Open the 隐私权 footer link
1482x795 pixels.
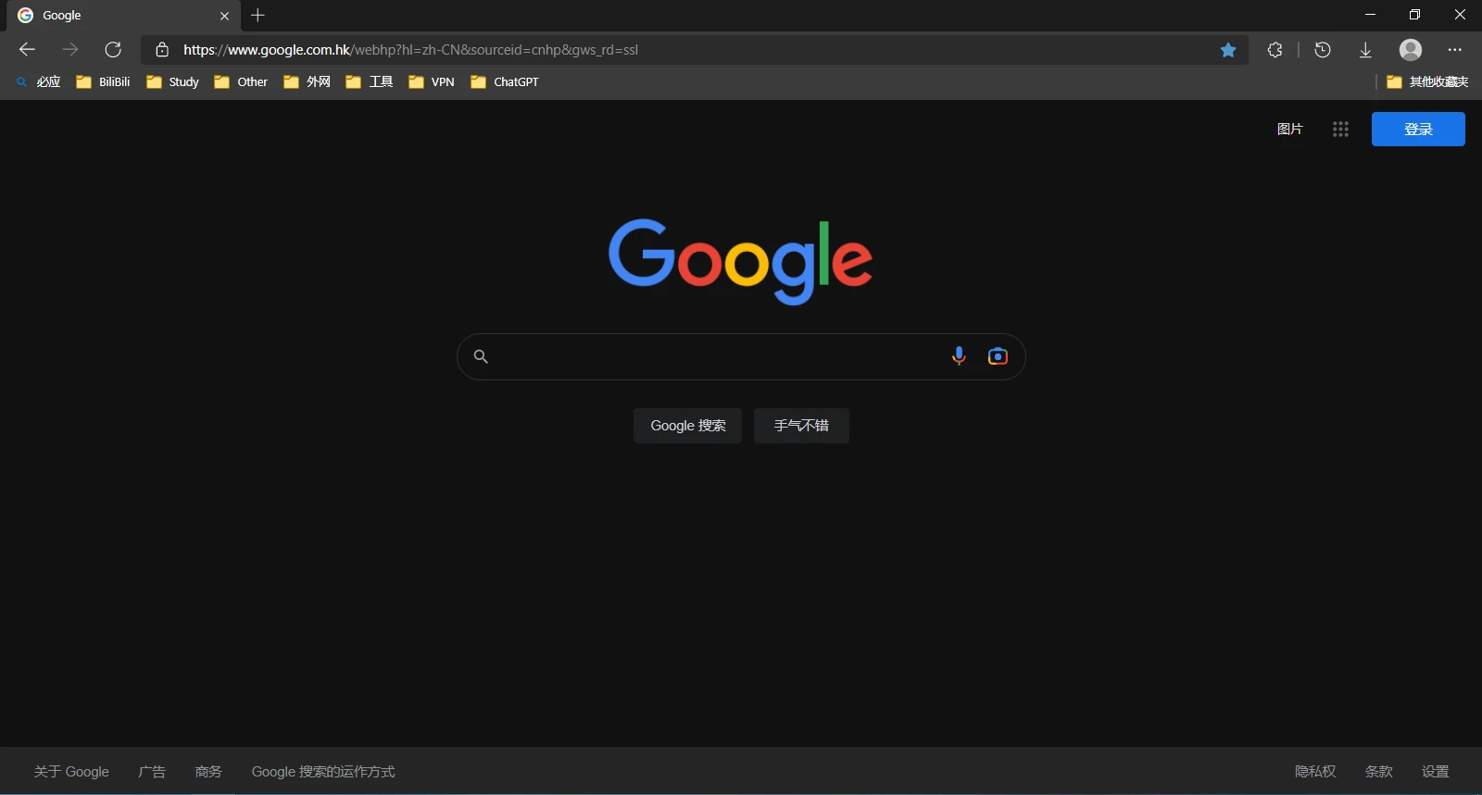tap(1315, 772)
